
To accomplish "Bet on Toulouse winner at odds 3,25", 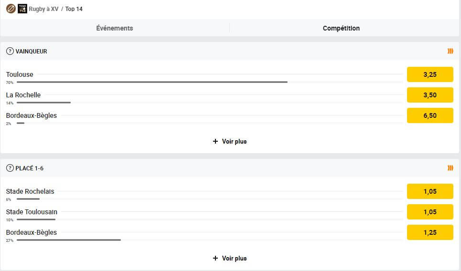I will click(430, 74).
